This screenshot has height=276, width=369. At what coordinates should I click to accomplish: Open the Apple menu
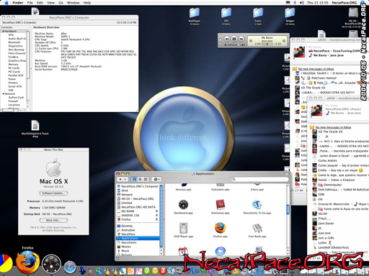pos(6,3)
